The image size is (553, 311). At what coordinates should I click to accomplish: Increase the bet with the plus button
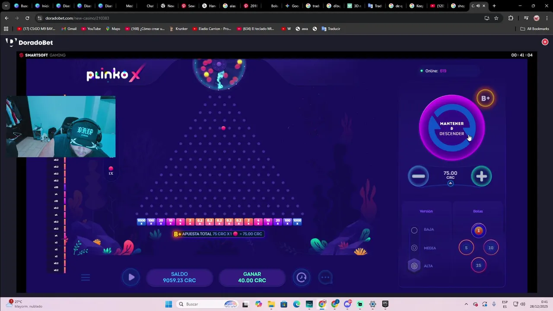481,176
